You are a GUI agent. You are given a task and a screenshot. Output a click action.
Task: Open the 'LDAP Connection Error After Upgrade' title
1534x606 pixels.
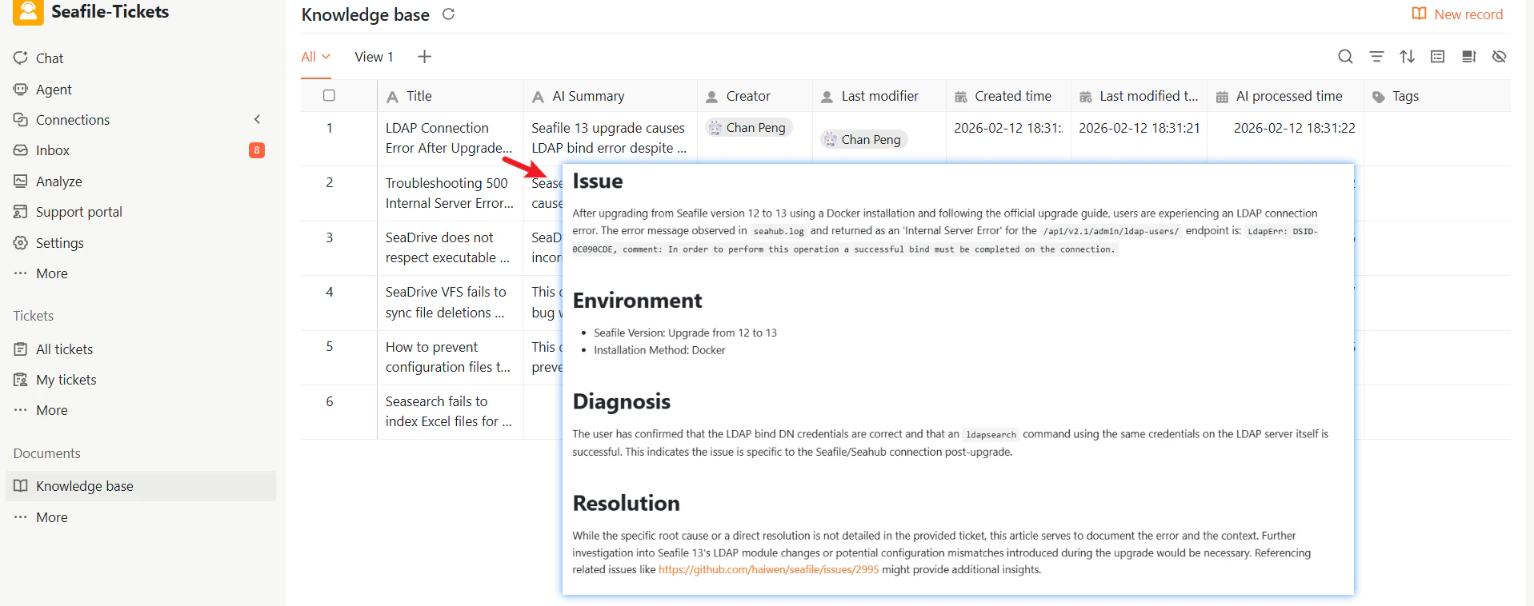click(x=449, y=138)
